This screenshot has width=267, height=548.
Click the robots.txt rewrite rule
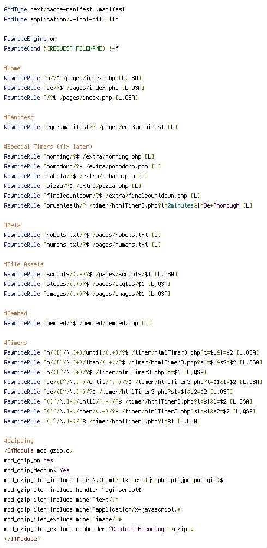click(x=82, y=235)
